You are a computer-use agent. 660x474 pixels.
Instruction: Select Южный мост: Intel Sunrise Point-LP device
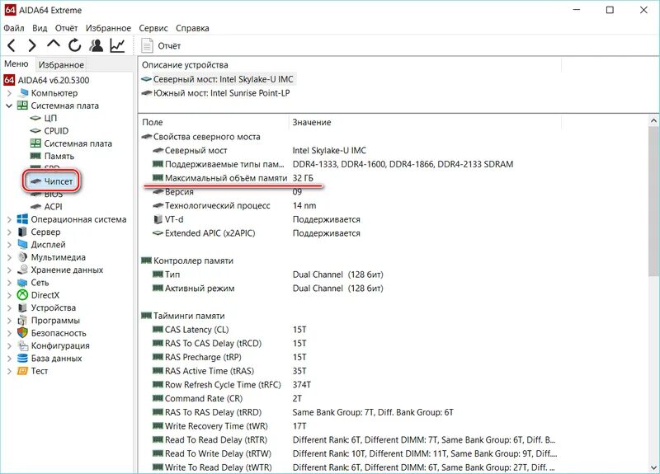click(x=221, y=93)
